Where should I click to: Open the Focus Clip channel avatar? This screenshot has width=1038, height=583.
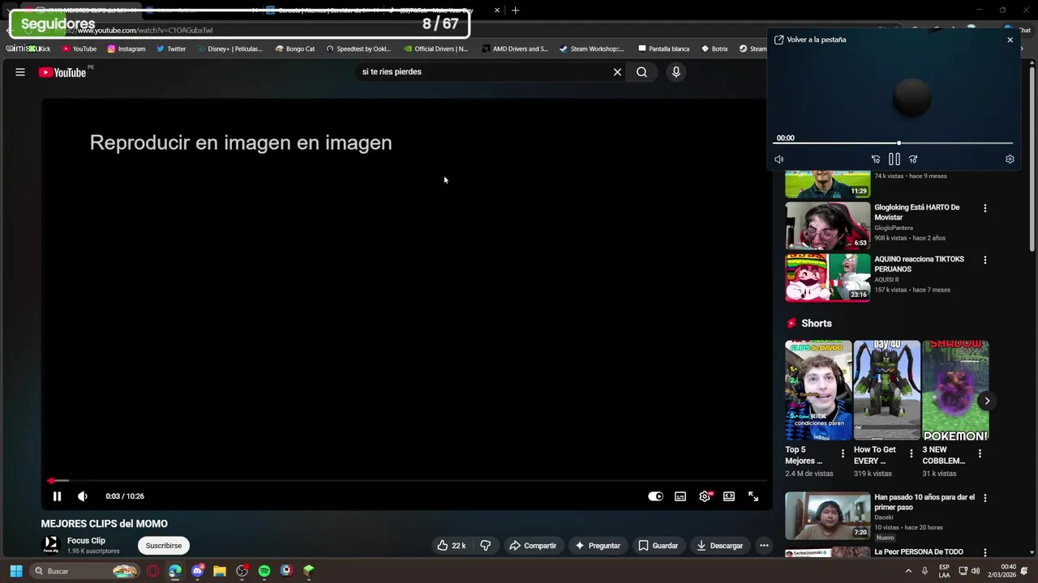[51, 545]
